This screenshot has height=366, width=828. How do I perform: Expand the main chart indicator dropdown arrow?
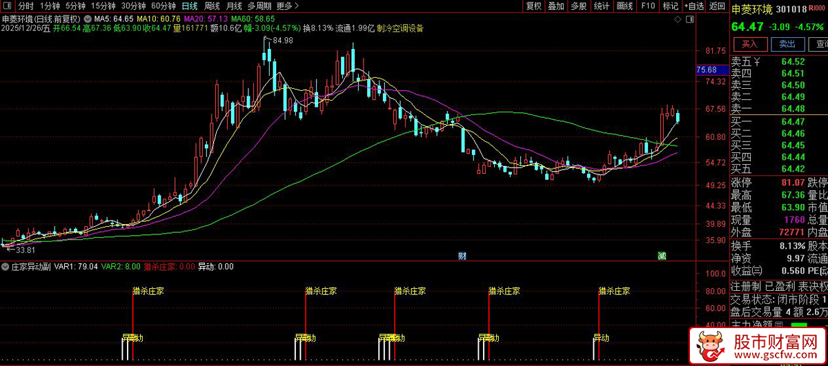click(87, 18)
